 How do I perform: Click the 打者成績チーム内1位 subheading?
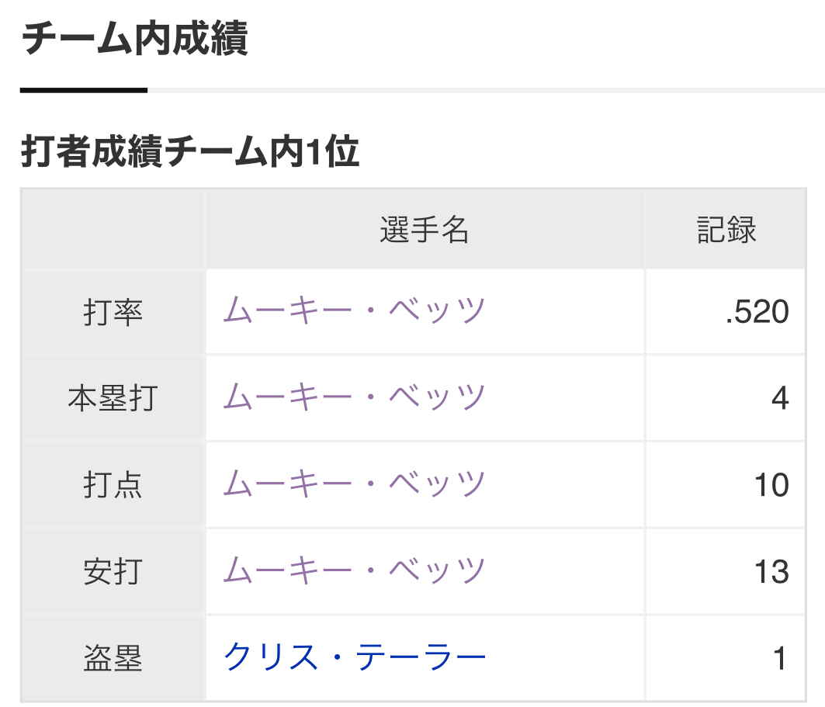(x=190, y=152)
